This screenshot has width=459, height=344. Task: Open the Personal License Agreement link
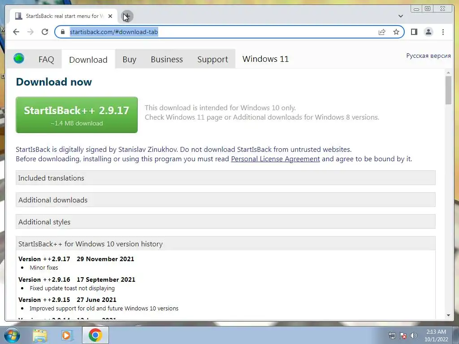[275, 159]
